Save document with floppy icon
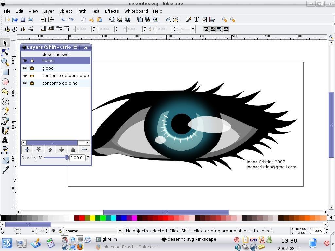 coord(23,19)
